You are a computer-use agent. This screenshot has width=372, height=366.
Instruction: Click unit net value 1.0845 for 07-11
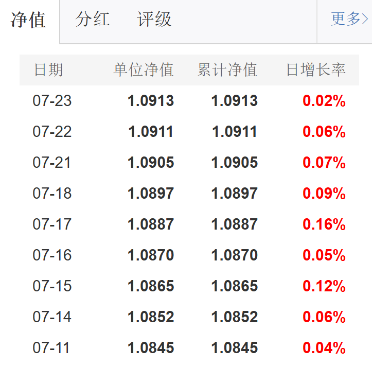pyautogui.click(x=151, y=347)
